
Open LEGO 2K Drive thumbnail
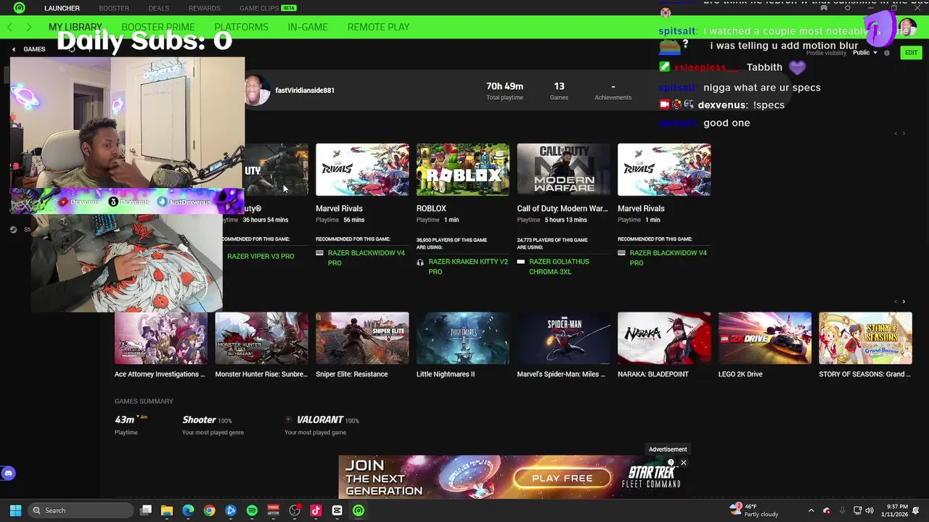tap(765, 338)
